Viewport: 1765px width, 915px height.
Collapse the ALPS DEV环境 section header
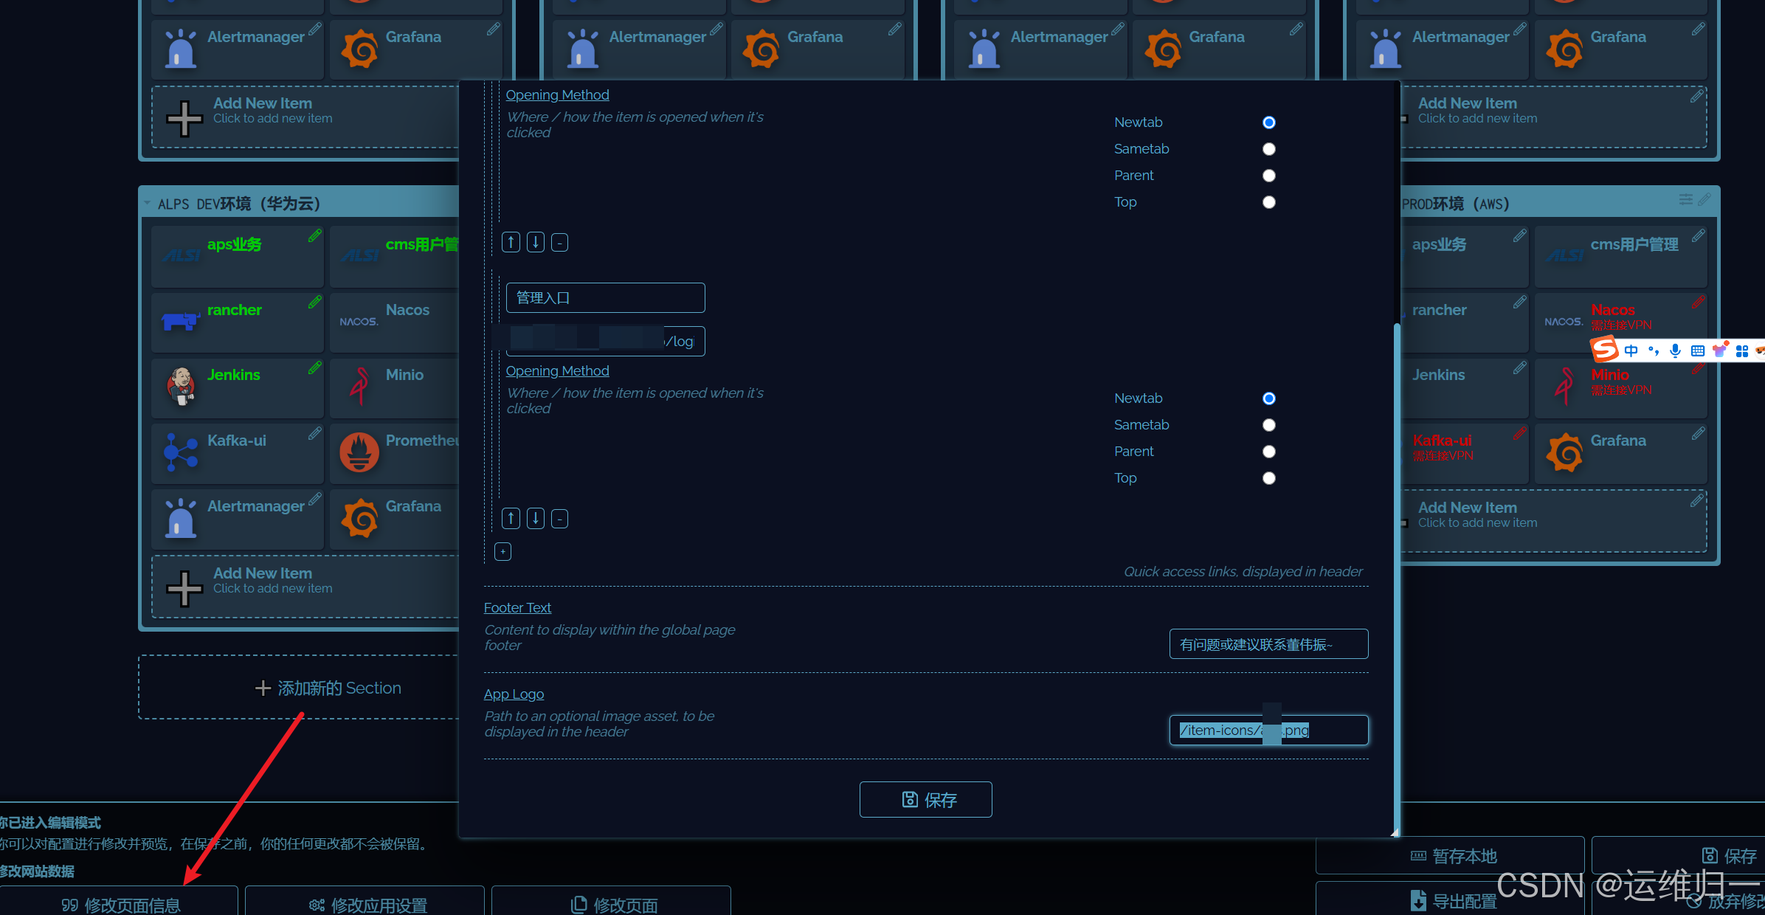[x=148, y=204]
